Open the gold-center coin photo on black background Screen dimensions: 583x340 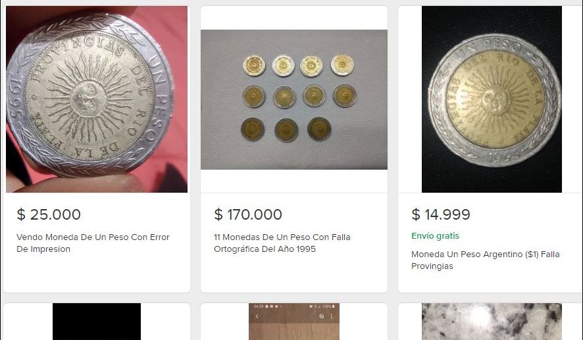pyautogui.click(x=492, y=99)
